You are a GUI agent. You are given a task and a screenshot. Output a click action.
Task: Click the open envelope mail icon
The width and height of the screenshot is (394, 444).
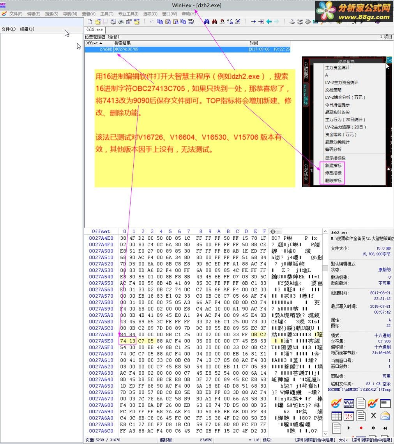[x=385, y=416]
